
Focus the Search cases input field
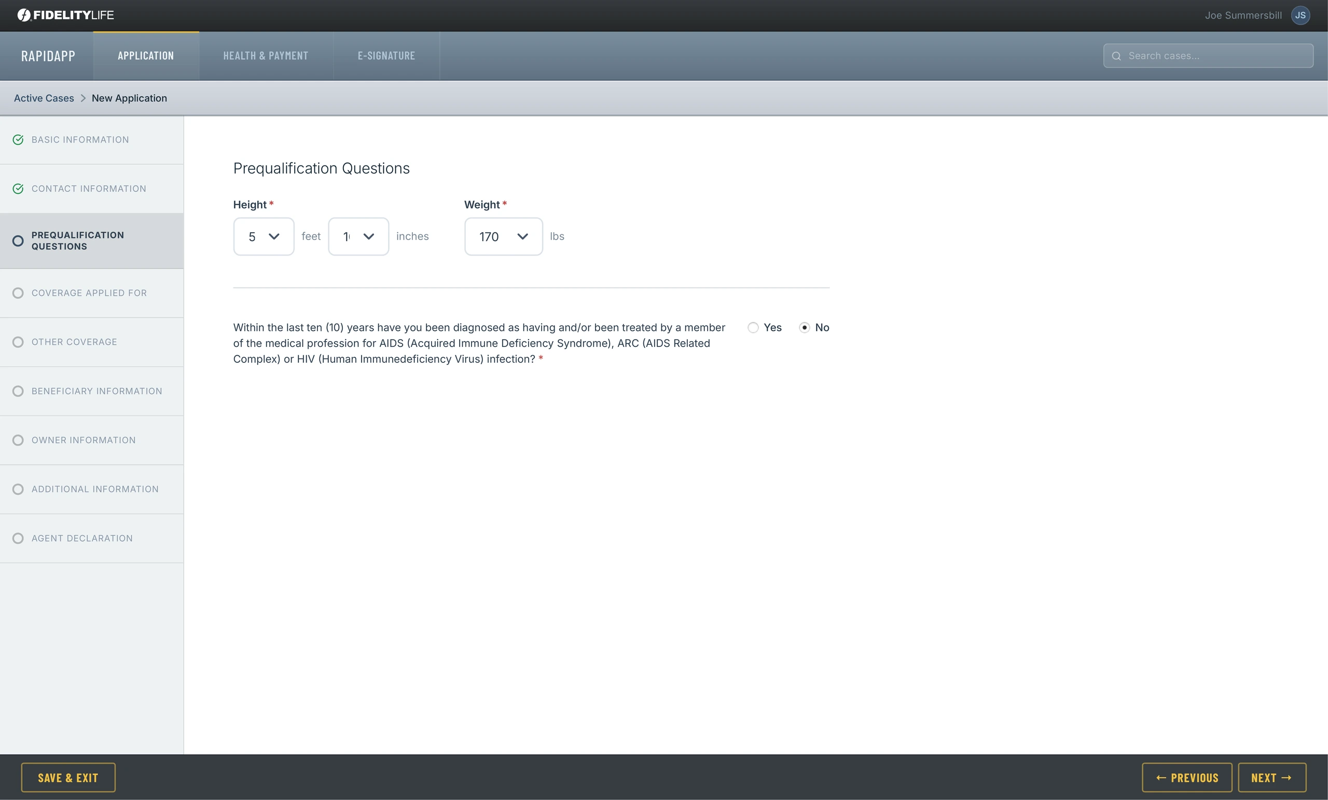1208,56
